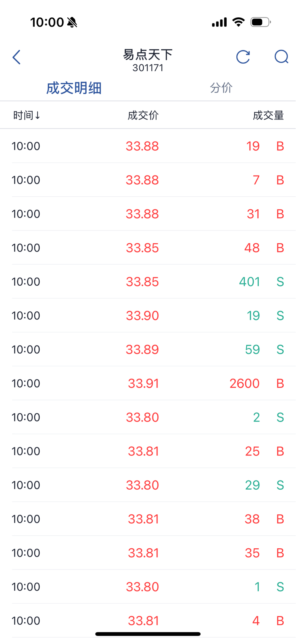
Task: Tap the B marker on 48 volume row
Action: pos(280,248)
